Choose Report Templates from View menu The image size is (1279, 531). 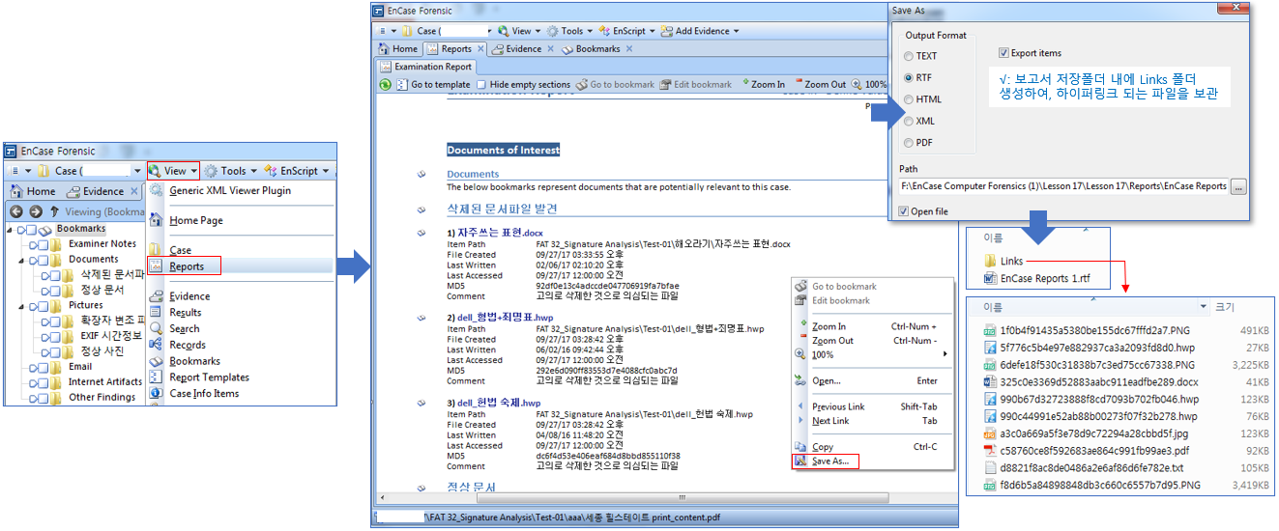(x=209, y=377)
